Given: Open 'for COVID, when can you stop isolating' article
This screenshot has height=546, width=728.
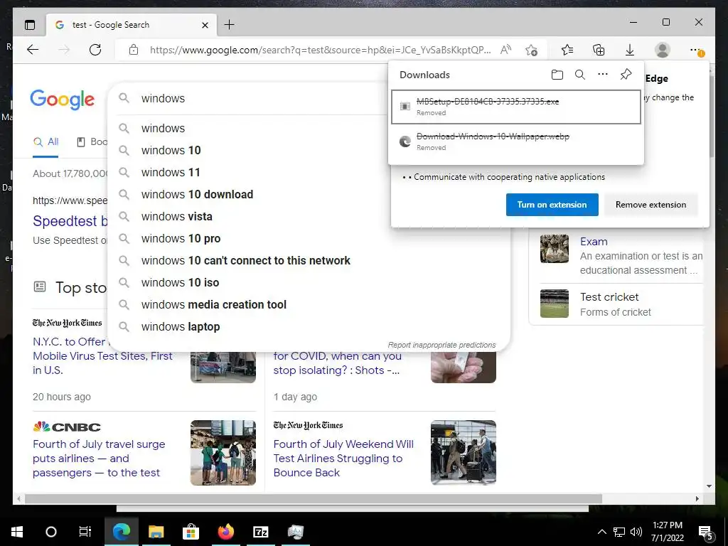Looking at the screenshot, I should click(337, 363).
